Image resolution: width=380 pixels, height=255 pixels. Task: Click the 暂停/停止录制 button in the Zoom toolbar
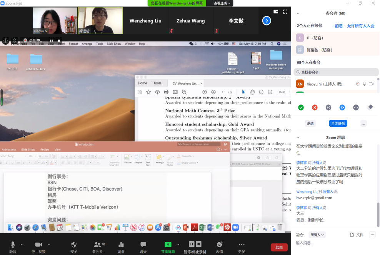[195, 247]
